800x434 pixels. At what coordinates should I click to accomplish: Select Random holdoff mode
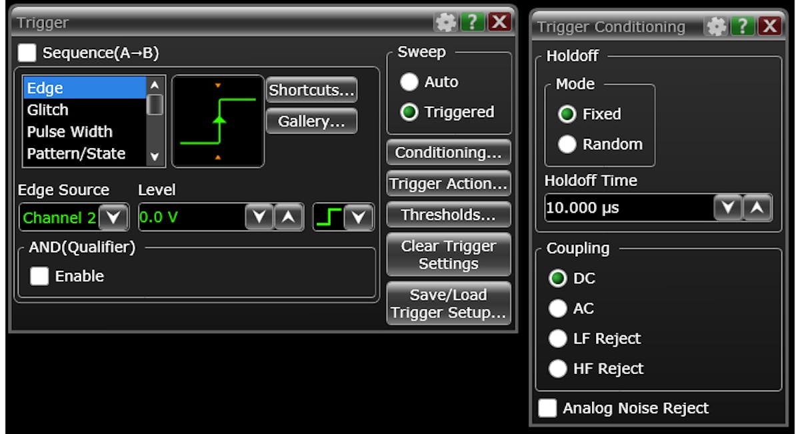click(x=567, y=143)
